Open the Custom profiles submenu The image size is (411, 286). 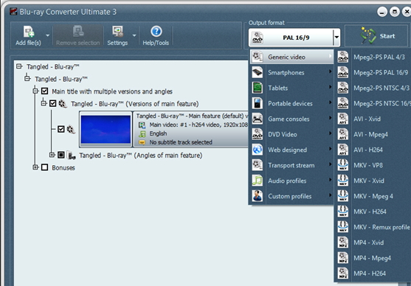(291, 196)
